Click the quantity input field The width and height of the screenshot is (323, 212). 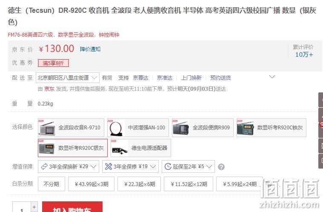pyautogui.click(x=22, y=207)
